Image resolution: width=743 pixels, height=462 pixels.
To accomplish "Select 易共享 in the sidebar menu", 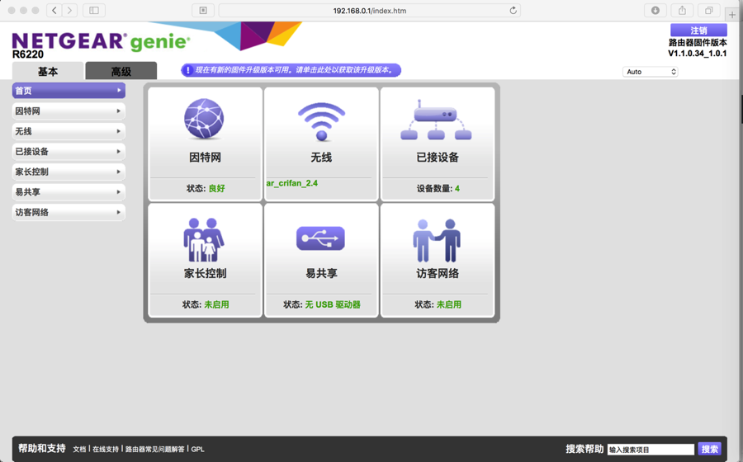I will coord(69,191).
